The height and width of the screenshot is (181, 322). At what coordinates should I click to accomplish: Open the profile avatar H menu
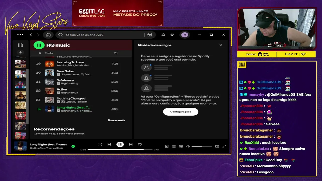coord(185,35)
